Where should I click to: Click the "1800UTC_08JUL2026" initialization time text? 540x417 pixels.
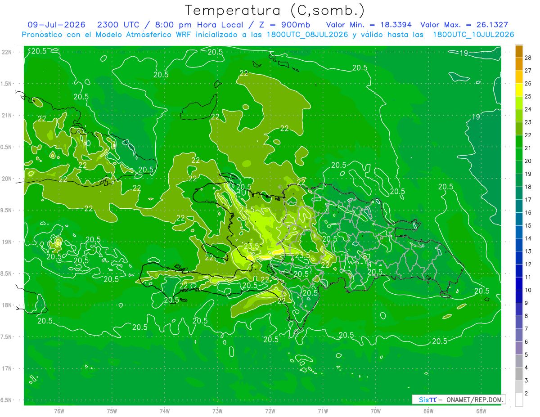point(307,35)
